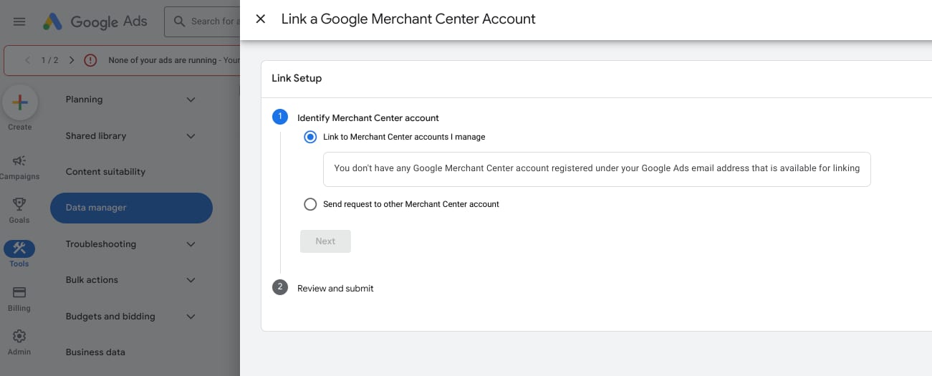Viewport: 932px width, 376px height.
Task: Open the Goals trophy icon
Action: (x=19, y=205)
